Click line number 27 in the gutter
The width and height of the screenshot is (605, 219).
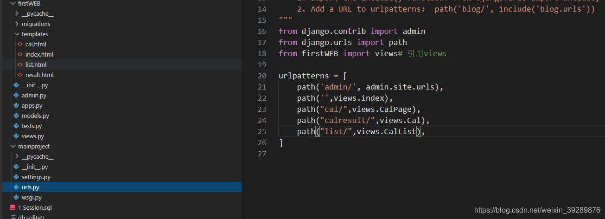tap(261, 154)
